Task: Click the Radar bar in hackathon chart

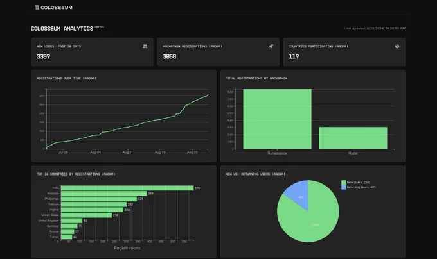Action: pyautogui.click(x=353, y=138)
